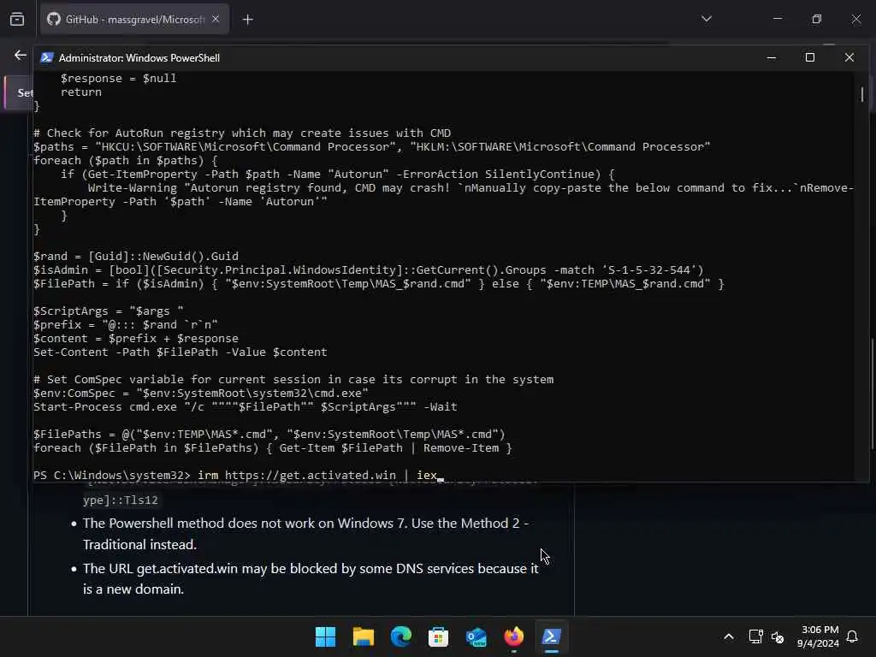876x657 pixels.
Task: Click the browser page vertical scrollbar
Action: click(872, 394)
